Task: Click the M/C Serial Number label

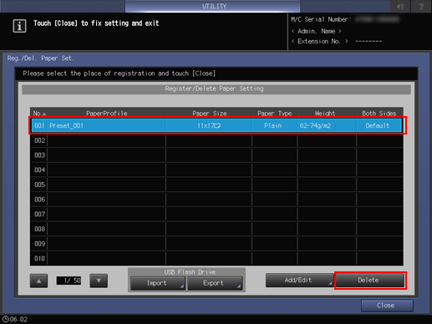Action: 321,19
